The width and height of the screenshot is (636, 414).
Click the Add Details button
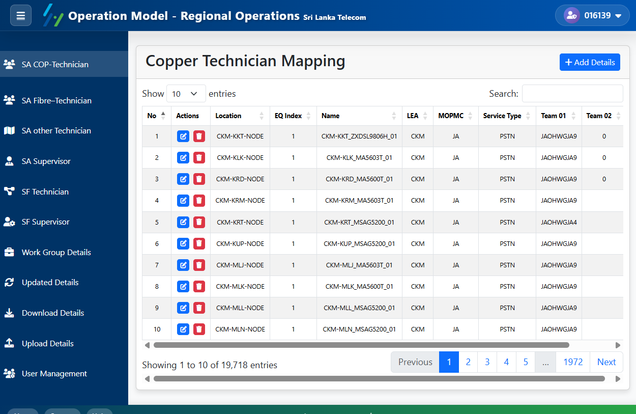point(590,62)
